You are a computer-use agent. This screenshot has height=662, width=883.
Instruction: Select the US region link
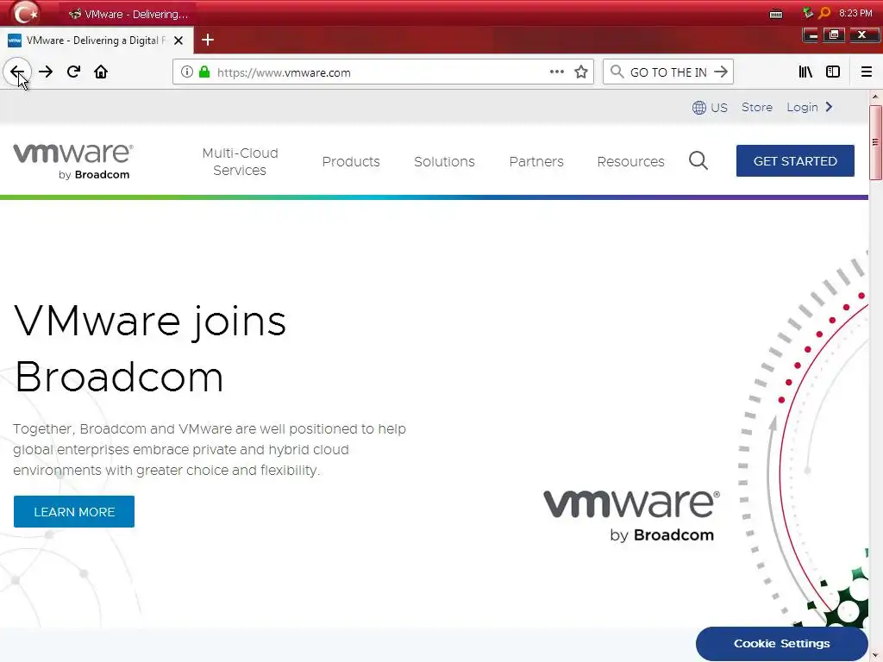[719, 108]
